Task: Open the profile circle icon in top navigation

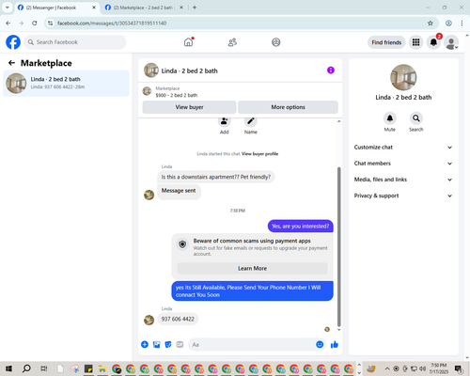Action: coord(276,42)
